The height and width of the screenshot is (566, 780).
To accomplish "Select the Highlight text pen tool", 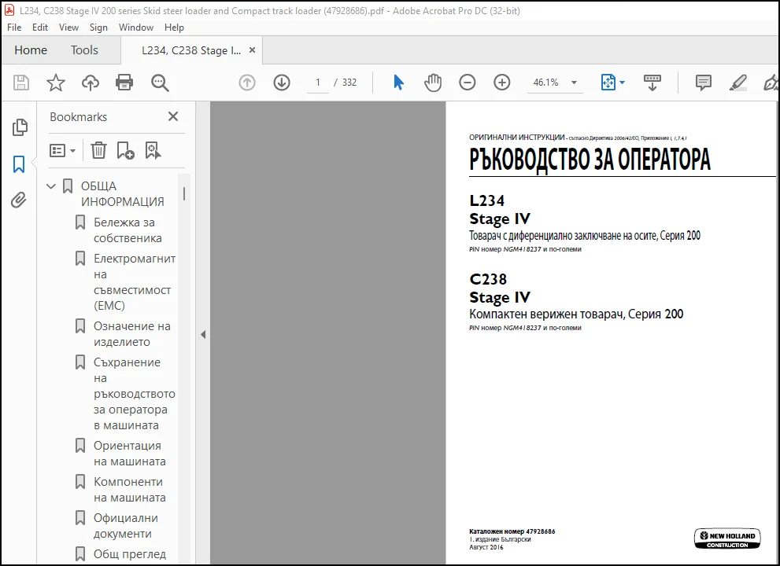I will pyautogui.click(x=737, y=83).
